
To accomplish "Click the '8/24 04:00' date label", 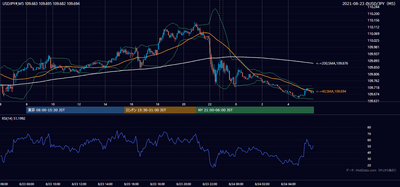I will 288,184.
